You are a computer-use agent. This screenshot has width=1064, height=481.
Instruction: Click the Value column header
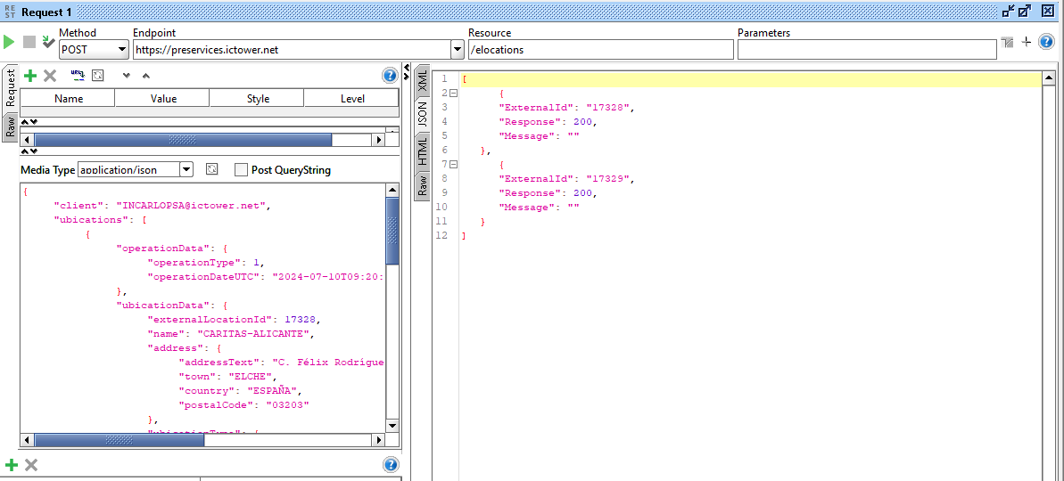(163, 98)
